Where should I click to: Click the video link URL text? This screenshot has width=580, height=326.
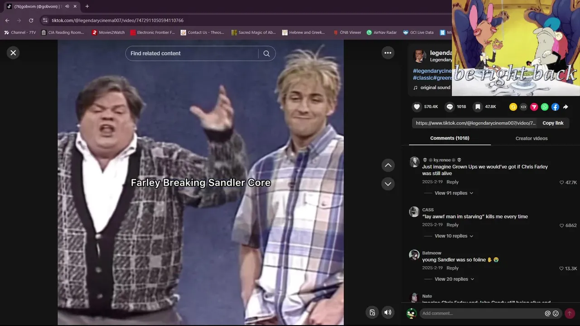476,123
